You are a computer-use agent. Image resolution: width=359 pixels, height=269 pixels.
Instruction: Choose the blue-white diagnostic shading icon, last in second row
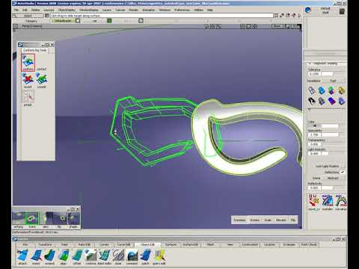click(x=341, y=101)
